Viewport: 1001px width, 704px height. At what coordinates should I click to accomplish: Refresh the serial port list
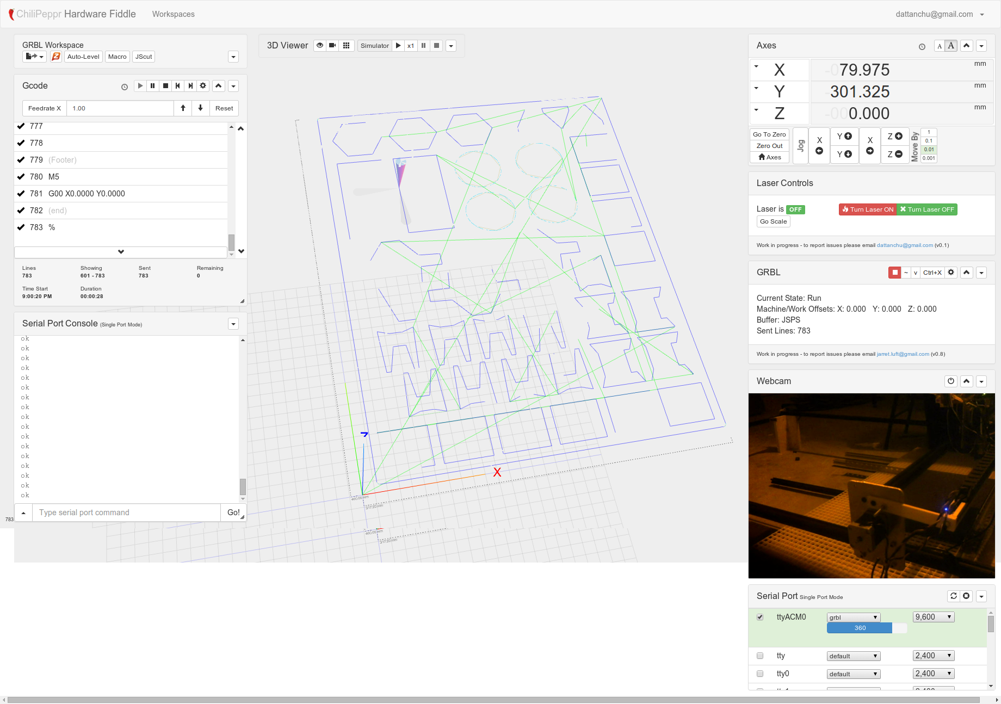click(x=954, y=596)
